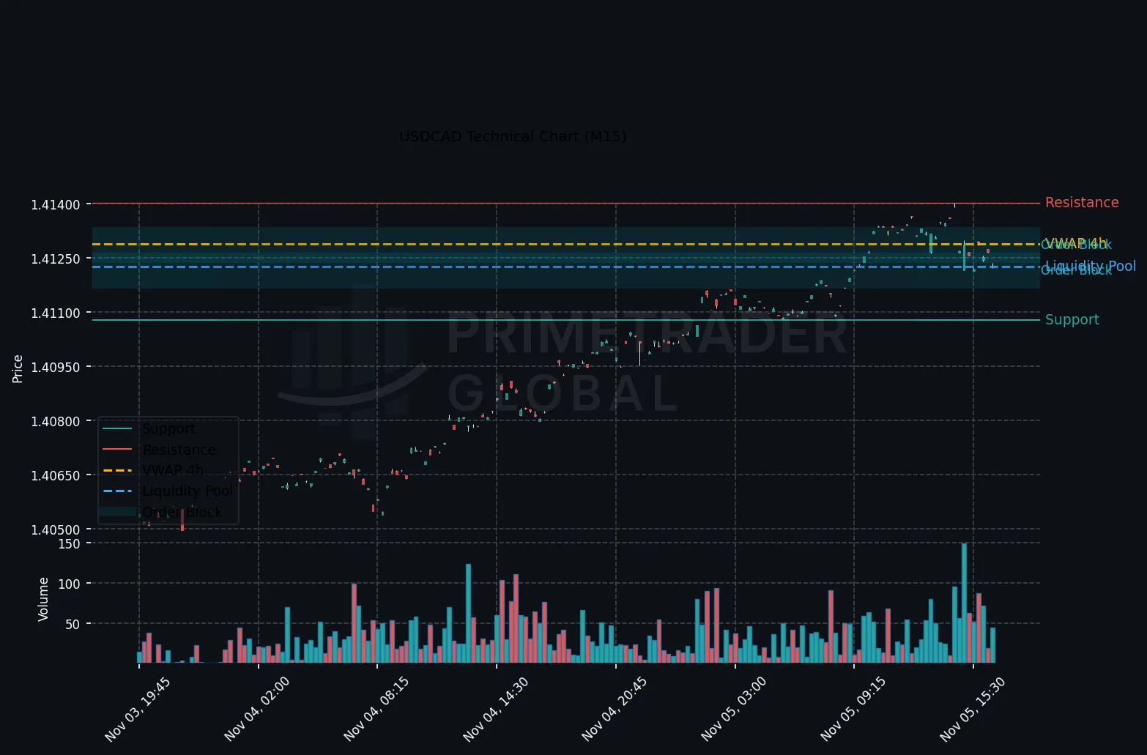Image resolution: width=1147 pixels, height=755 pixels.
Task: Select the red Resistance label on the right
Action: [x=1082, y=203]
